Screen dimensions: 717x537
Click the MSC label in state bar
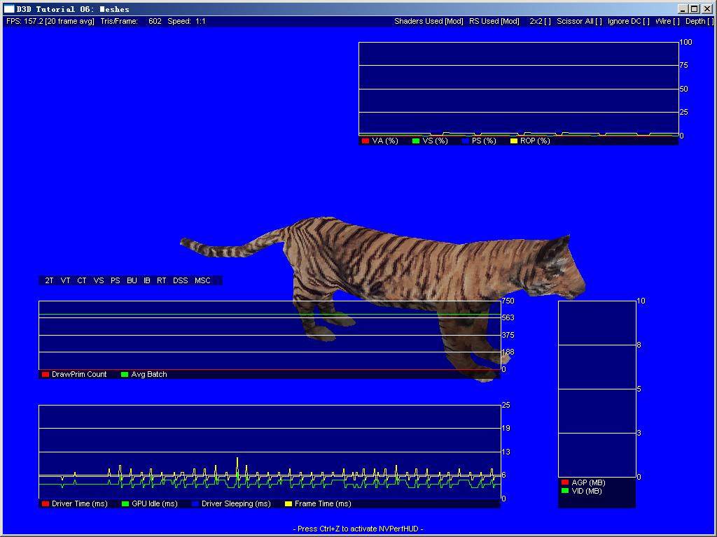[x=202, y=280]
